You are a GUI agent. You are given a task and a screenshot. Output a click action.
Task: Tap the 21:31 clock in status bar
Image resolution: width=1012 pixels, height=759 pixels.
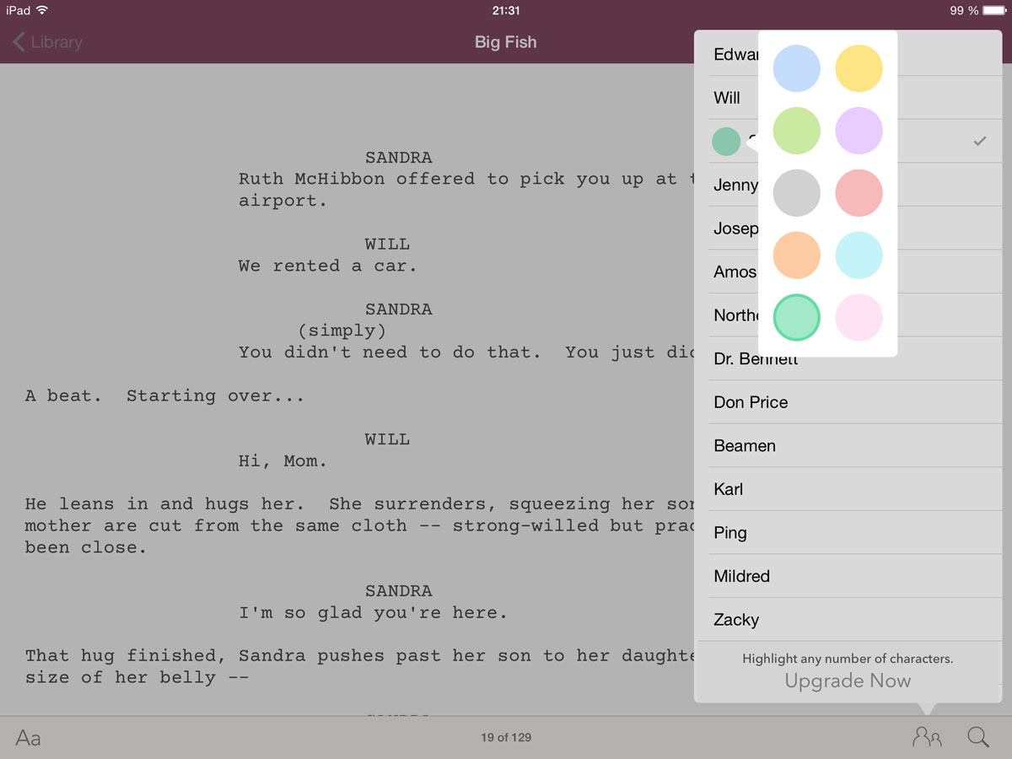click(x=505, y=10)
